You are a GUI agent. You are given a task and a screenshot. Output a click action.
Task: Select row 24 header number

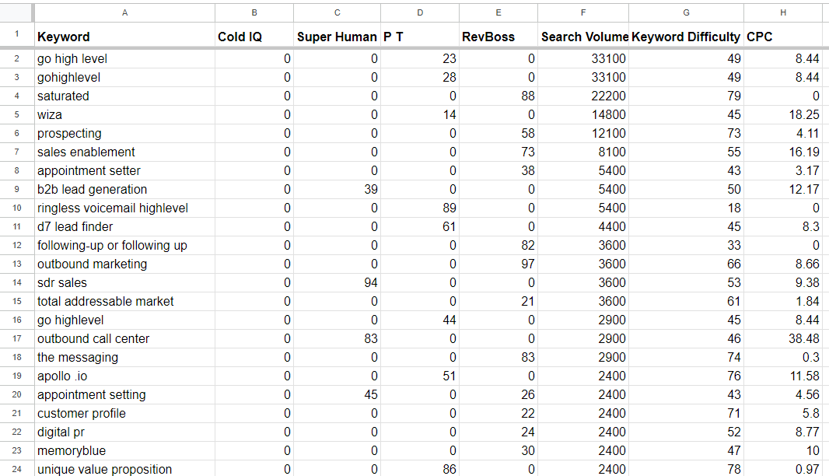pyautogui.click(x=17, y=469)
